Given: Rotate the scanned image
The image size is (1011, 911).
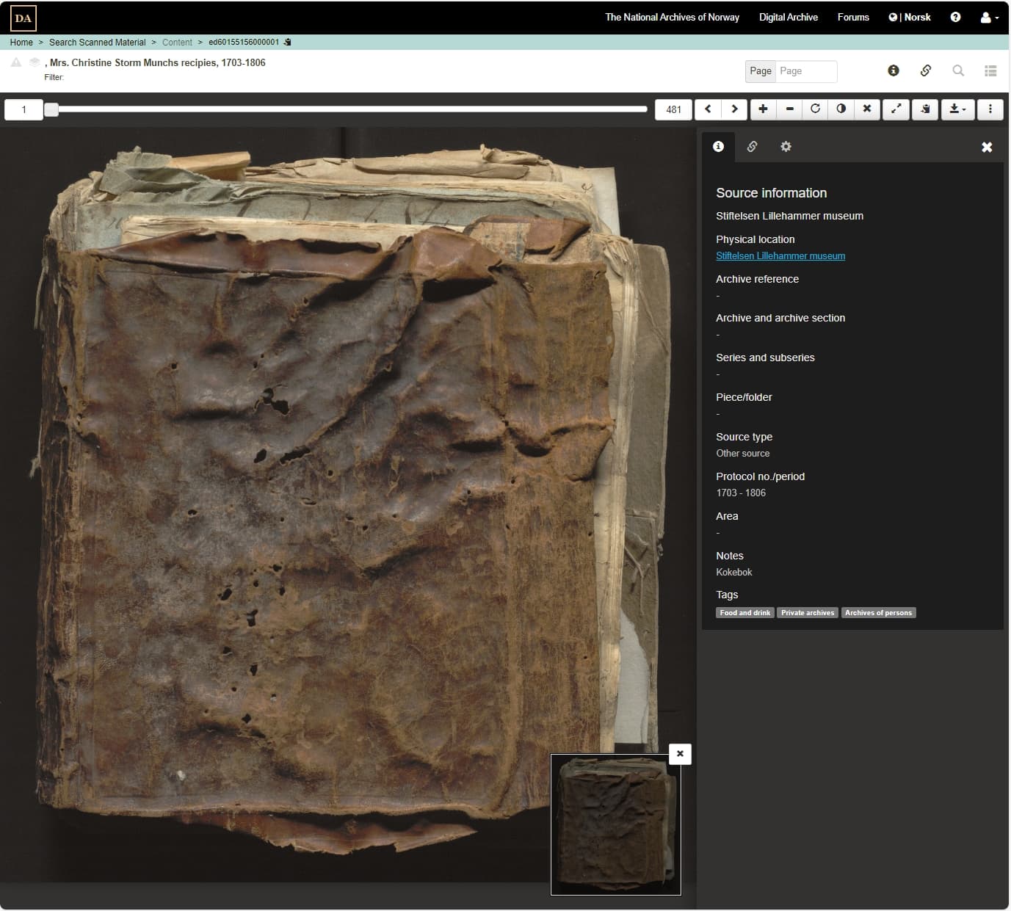Looking at the screenshot, I should click(x=815, y=109).
